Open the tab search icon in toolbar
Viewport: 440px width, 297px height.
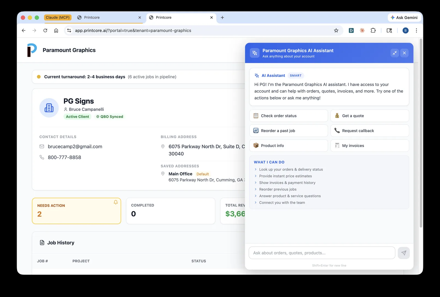[x=389, y=30]
